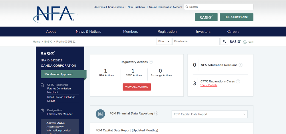Screen dimensions: 286x134
Task: Click the Designation clipboard icon
Action: 42,111
